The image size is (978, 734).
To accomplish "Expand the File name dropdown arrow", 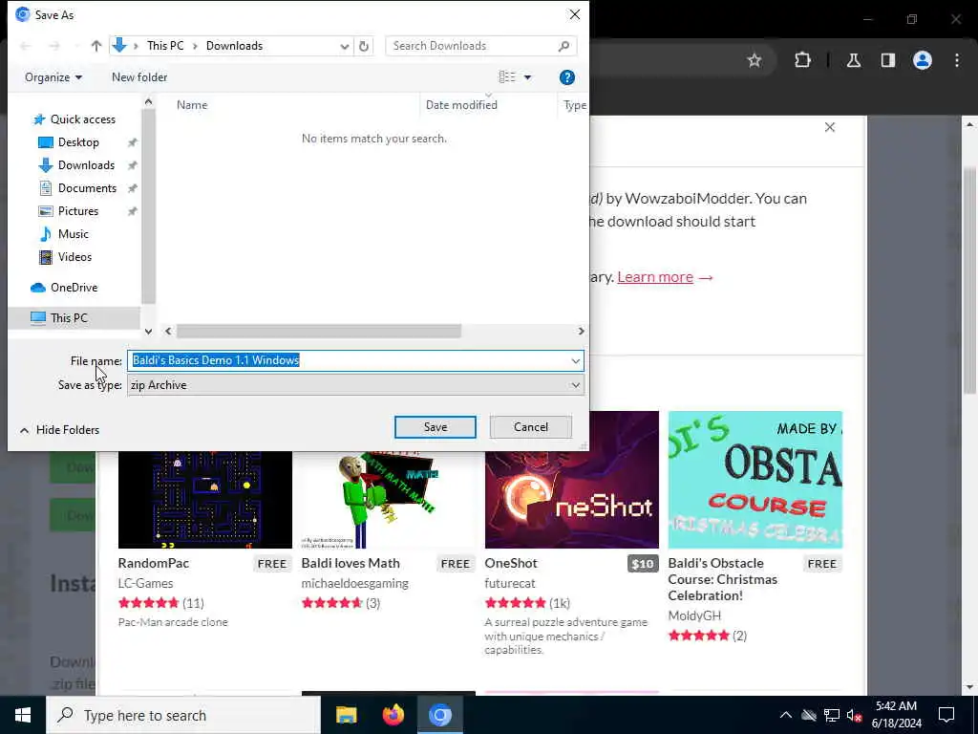I will click(x=575, y=360).
